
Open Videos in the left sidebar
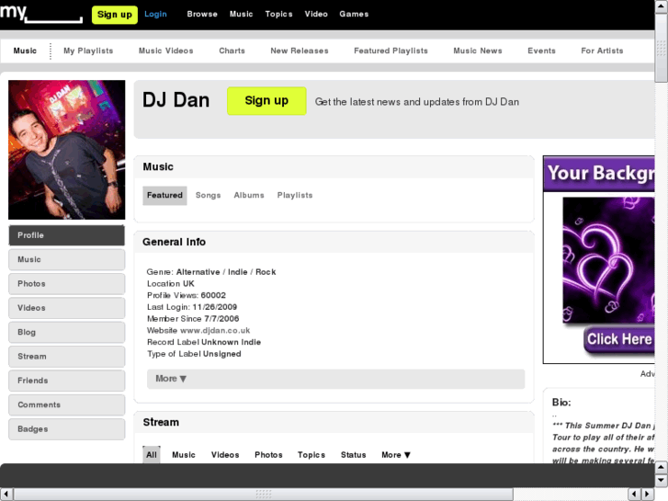(67, 308)
